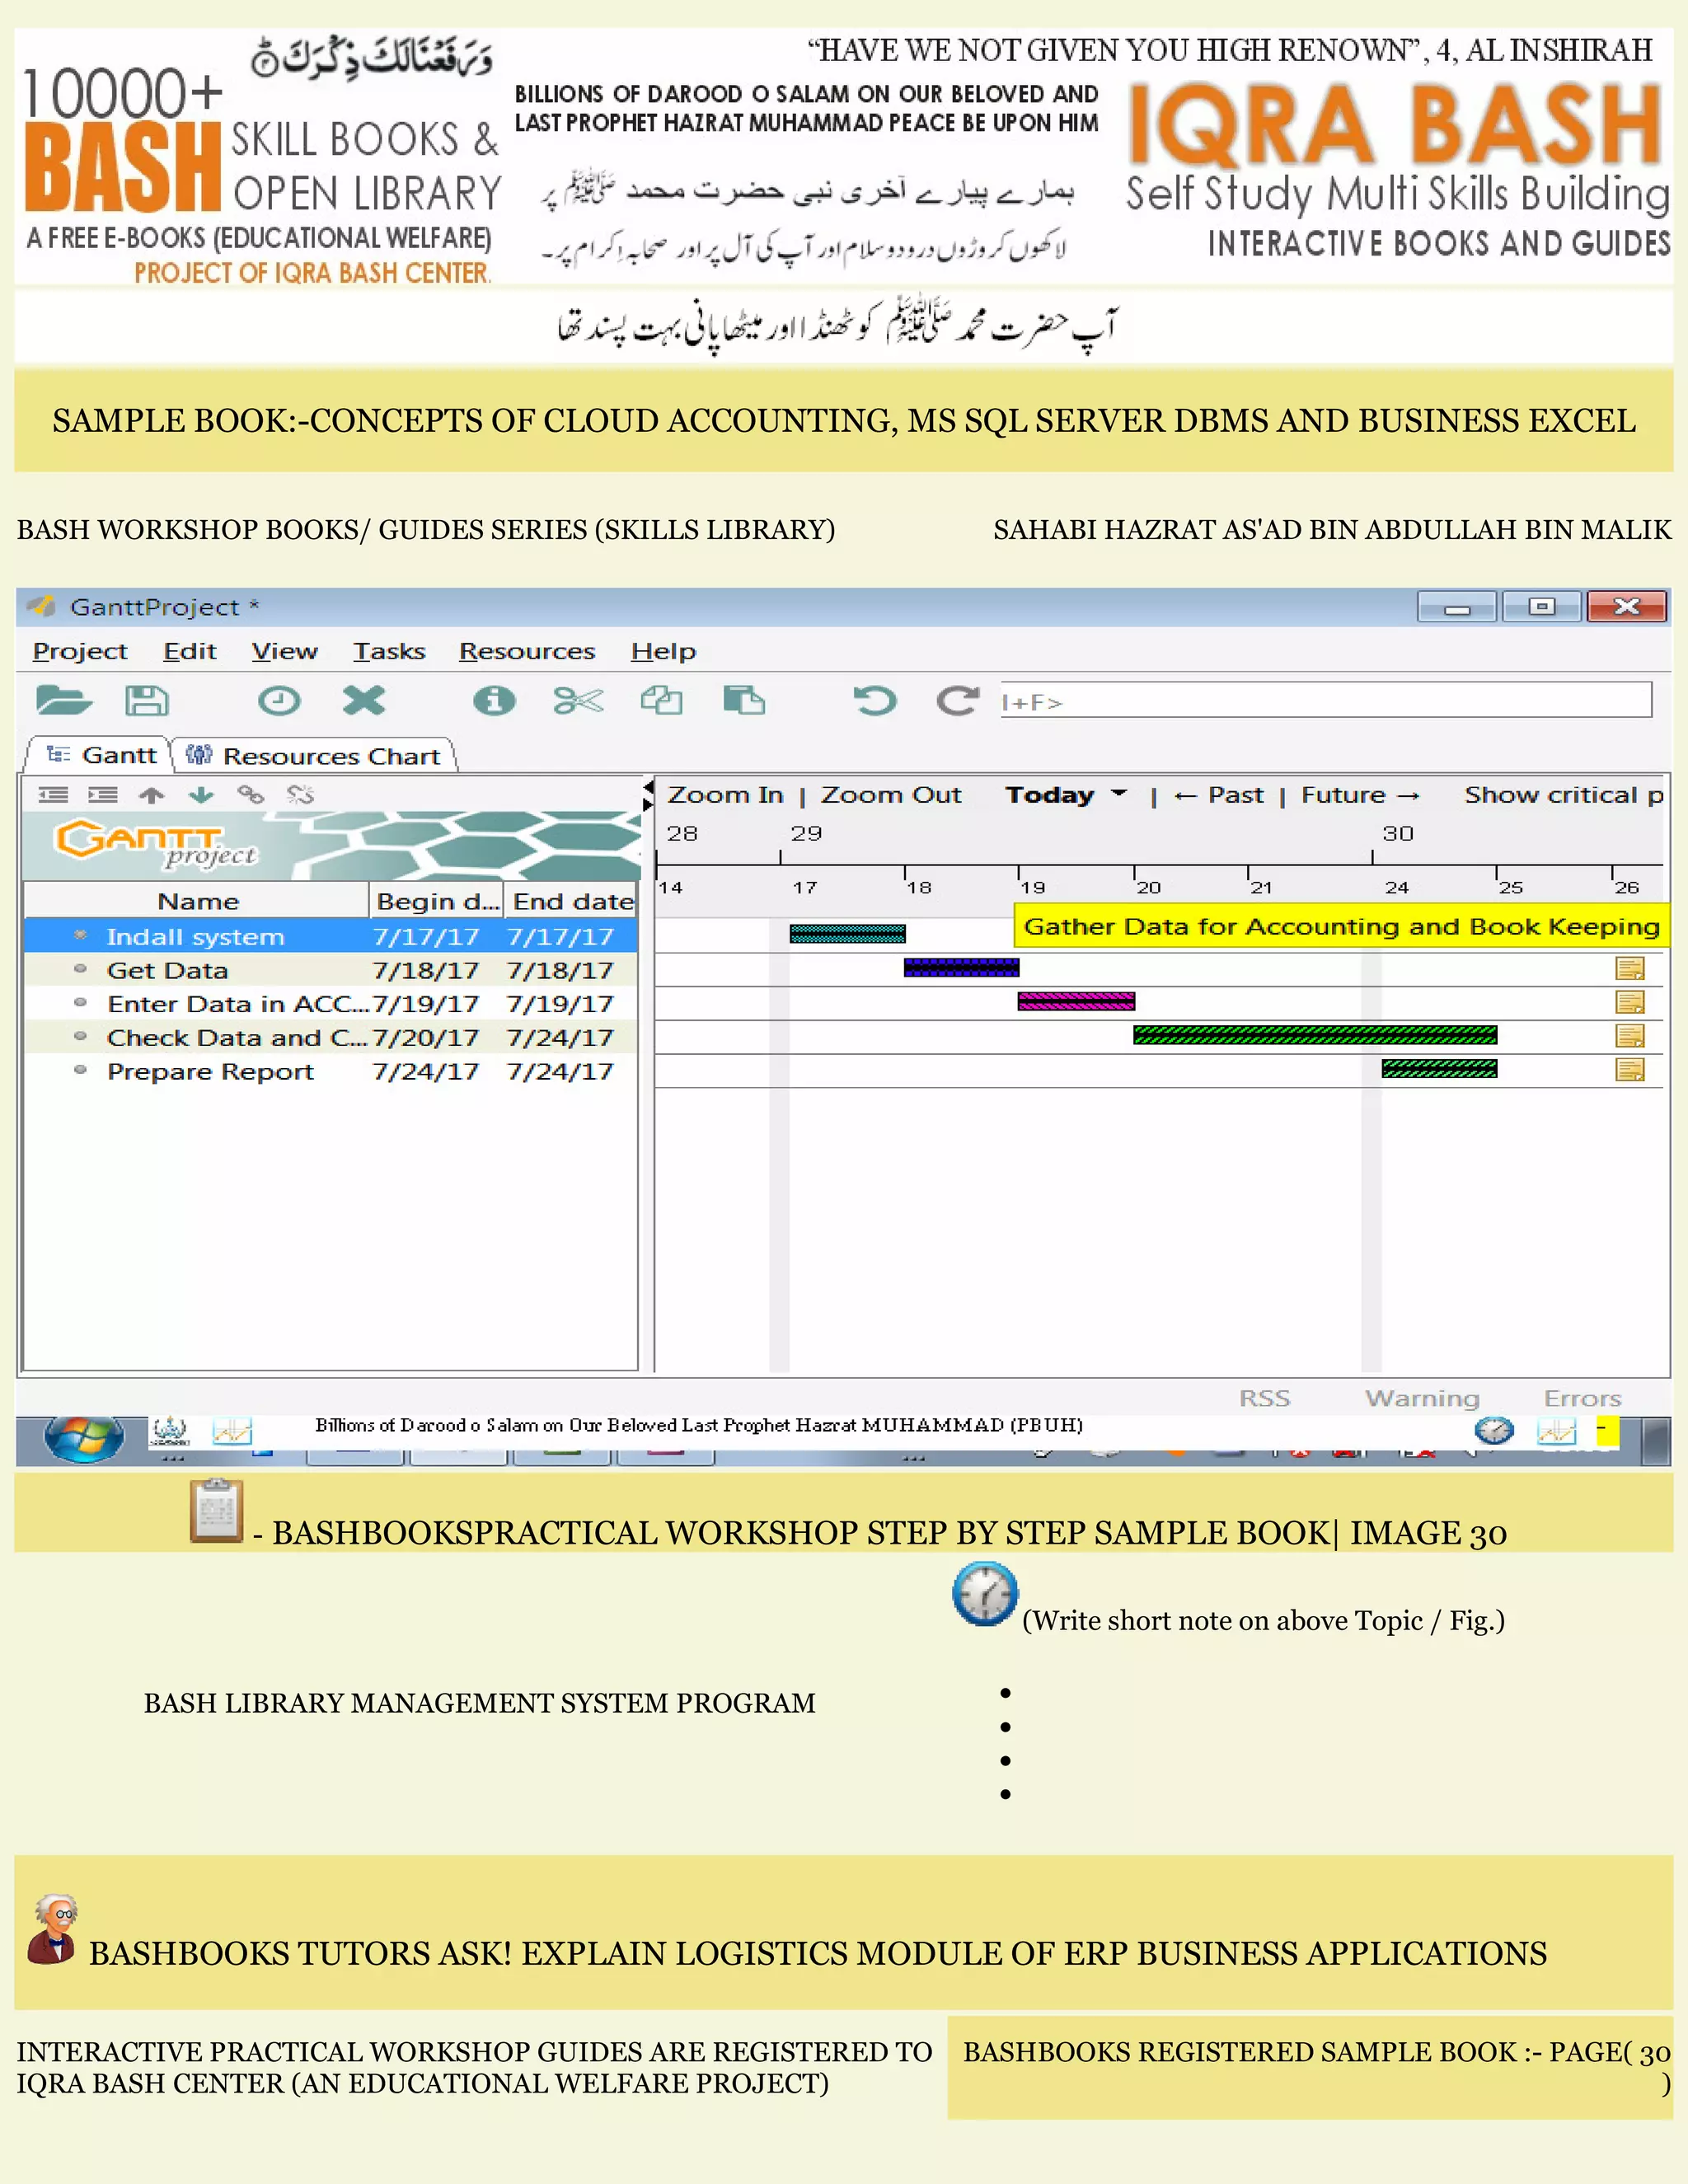Image resolution: width=1688 pixels, height=2184 pixels.
Task: Click the magenta Enter Data task bar
Action: tap(1076, 1001)
